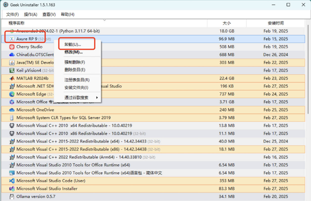311x201 pixels.
Task: Click the Cherry Studio icon
Action: 12,47
